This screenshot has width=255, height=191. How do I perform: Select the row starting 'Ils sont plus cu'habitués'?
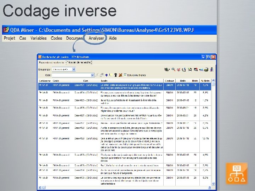(125, 102)
